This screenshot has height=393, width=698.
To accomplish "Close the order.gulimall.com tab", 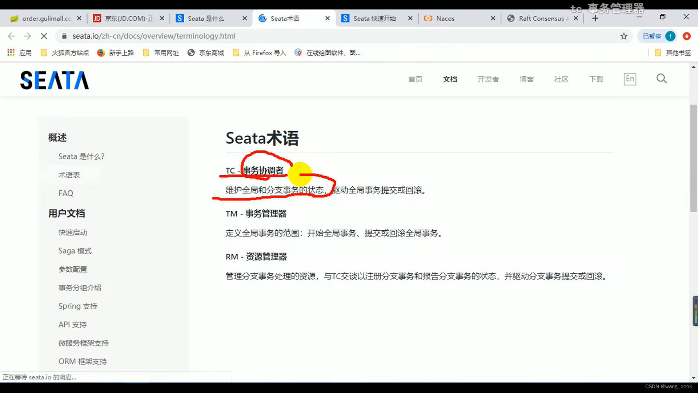I will 79,18.
